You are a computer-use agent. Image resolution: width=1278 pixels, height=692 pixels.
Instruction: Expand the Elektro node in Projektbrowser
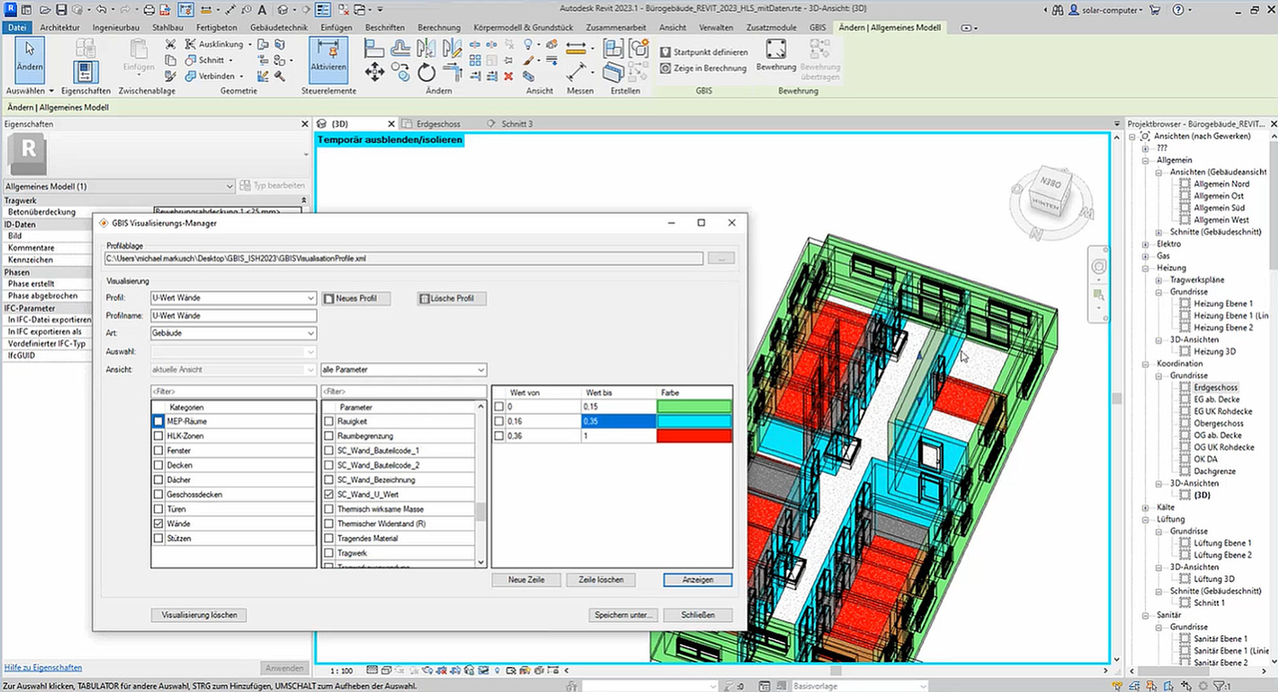[1147, 244]
